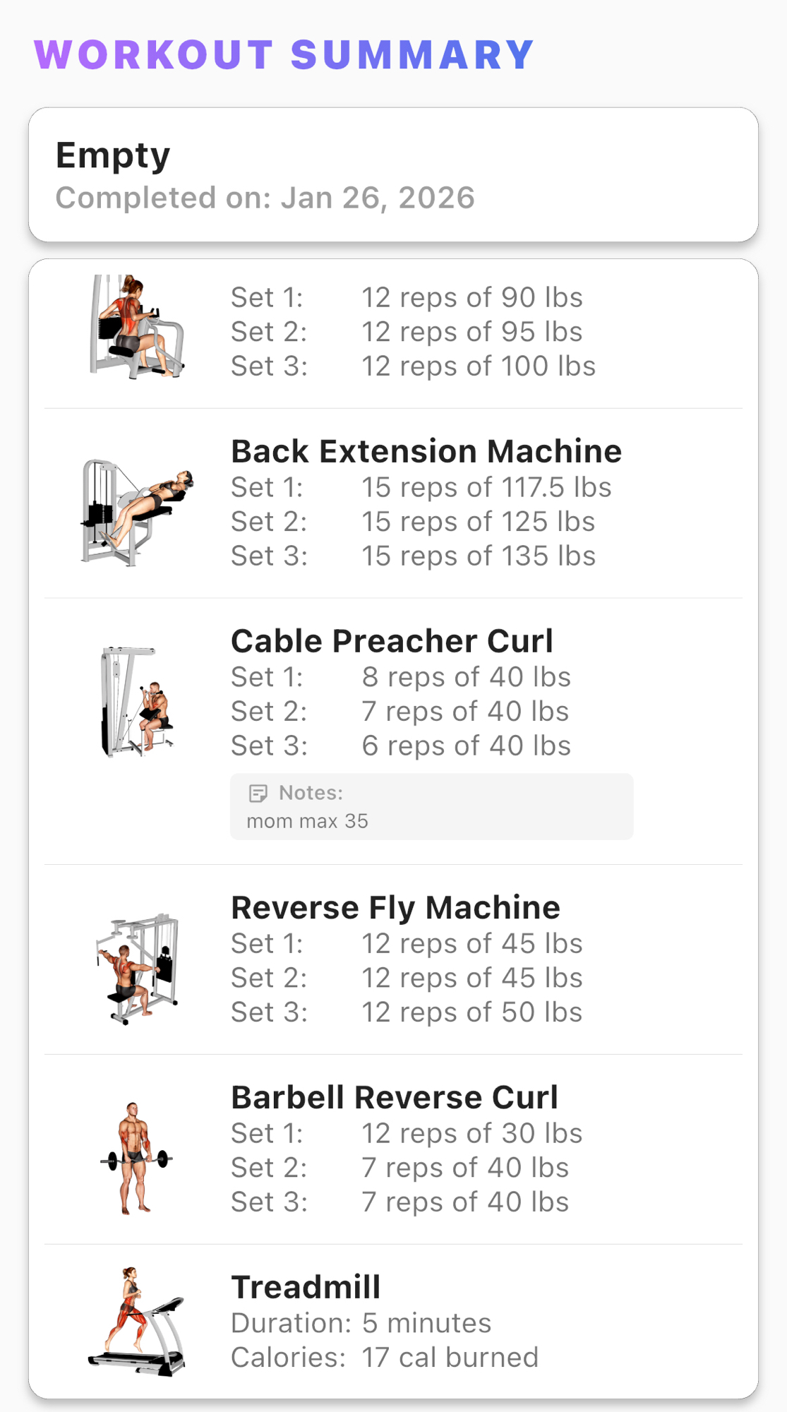
Task: Tap the Treadmill "17 cal burned" line
Action: point(450,1358)
